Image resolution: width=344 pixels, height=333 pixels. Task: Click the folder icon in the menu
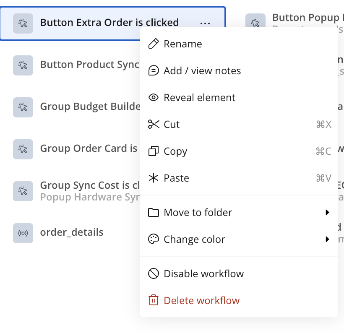click(154, 213)
